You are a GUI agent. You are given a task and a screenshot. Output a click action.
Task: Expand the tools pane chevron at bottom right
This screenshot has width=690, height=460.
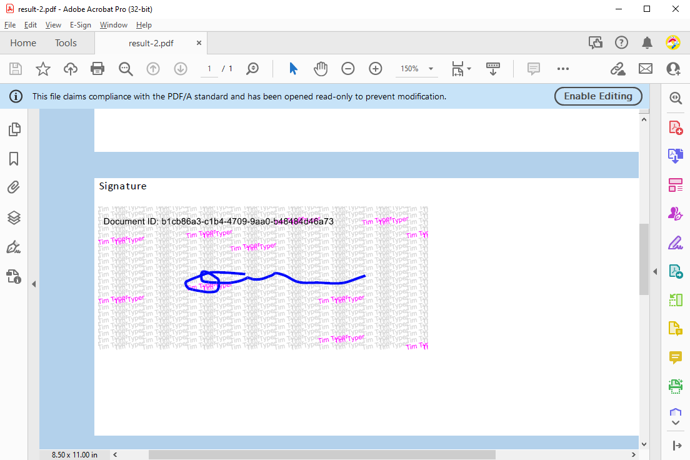click(x=676, y=422)
